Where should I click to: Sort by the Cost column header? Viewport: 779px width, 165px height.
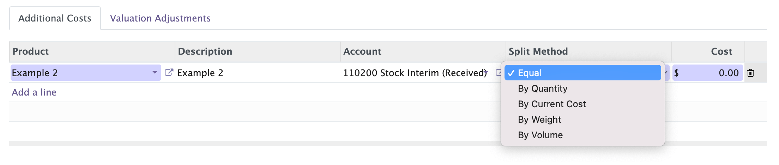click(721, 51)
